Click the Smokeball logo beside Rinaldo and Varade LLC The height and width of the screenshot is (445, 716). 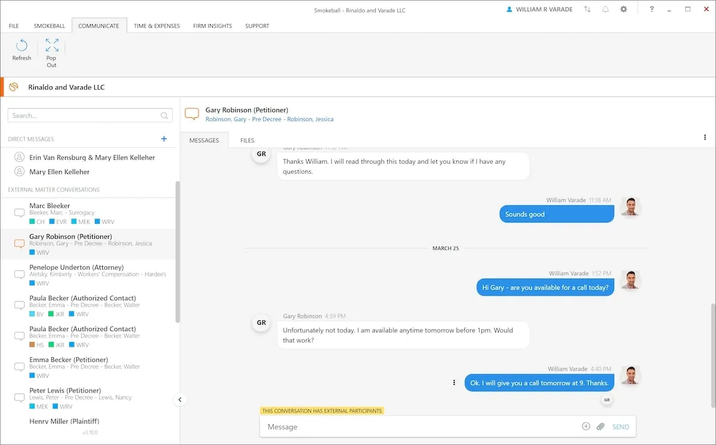pyautogui.click(x=14, y=87)
